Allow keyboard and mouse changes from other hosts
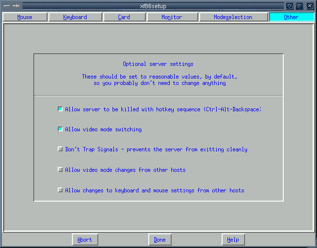Viewport: 317px width, 248px height. click(60, 190)
